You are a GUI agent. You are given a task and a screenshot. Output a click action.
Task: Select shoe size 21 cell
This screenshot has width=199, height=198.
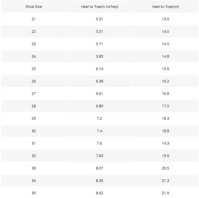pos(34,19)
